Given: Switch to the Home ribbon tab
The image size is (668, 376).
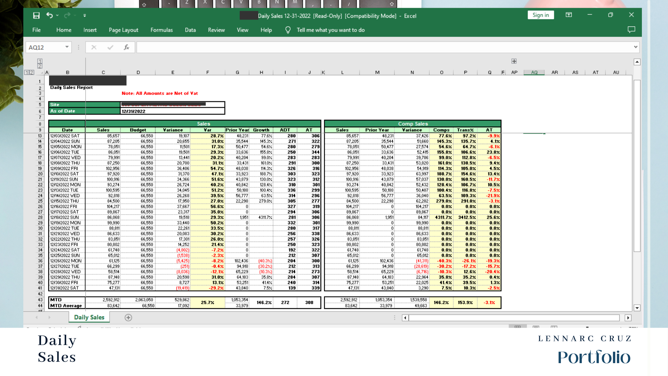Looking at the screenshot, I should (64, 30).
